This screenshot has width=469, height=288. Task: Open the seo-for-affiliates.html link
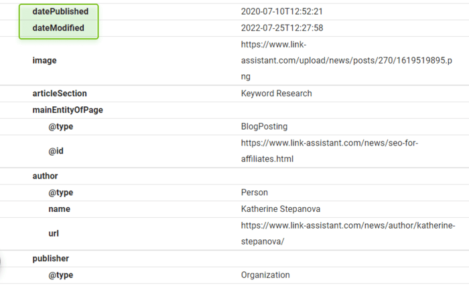(x=330, y=151)
